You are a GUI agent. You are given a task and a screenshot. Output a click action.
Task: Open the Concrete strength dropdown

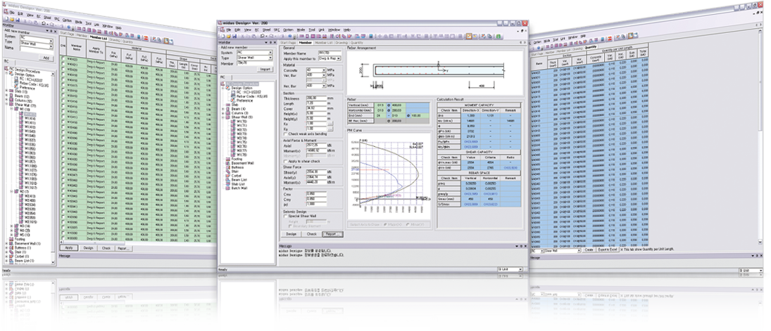click(324, 70)
